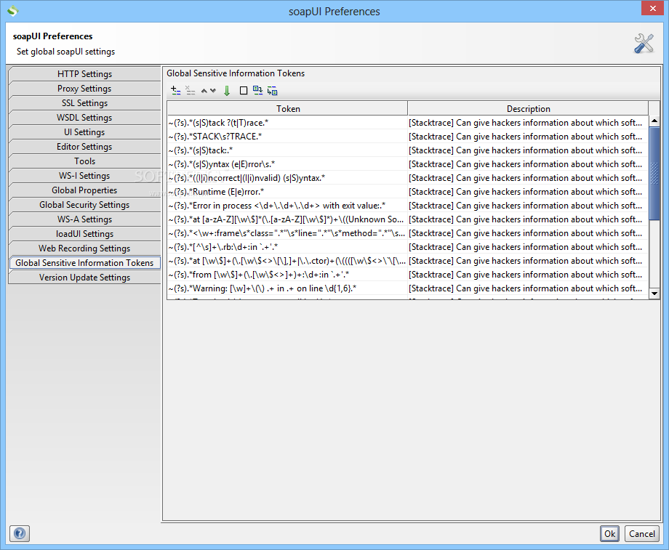This screenshot has width=669, height=550.
Task: Select the token '~(?s).*(s|S)tack:.*'
Action: coord(287,150)
